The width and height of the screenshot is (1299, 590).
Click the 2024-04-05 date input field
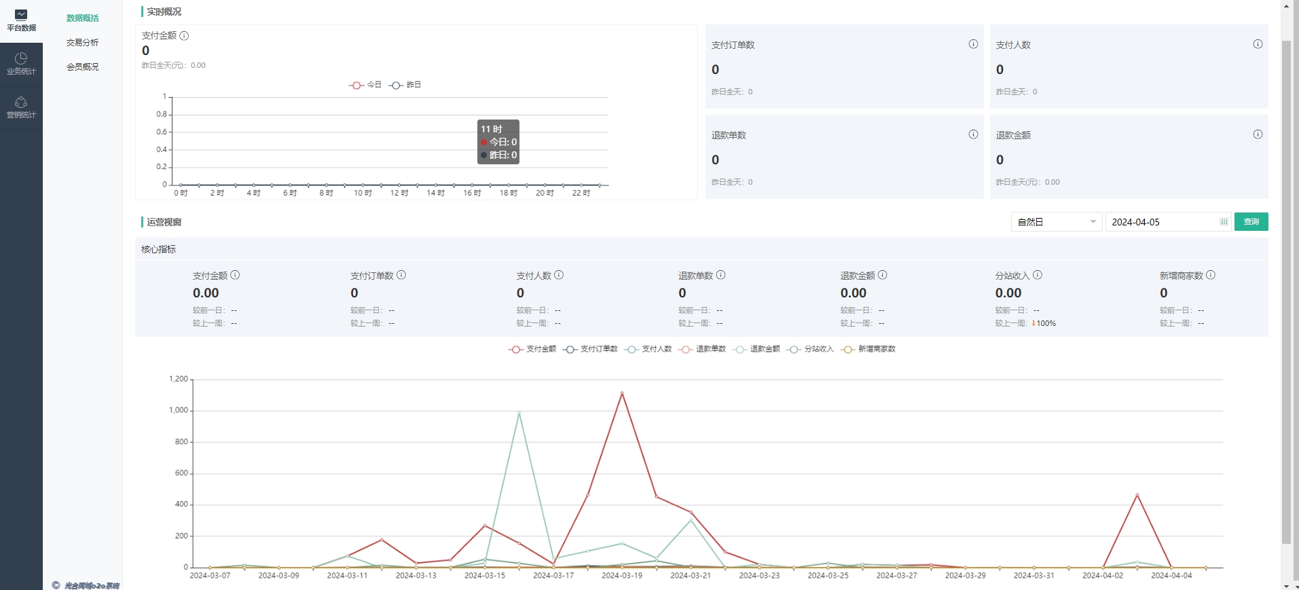1161,222
